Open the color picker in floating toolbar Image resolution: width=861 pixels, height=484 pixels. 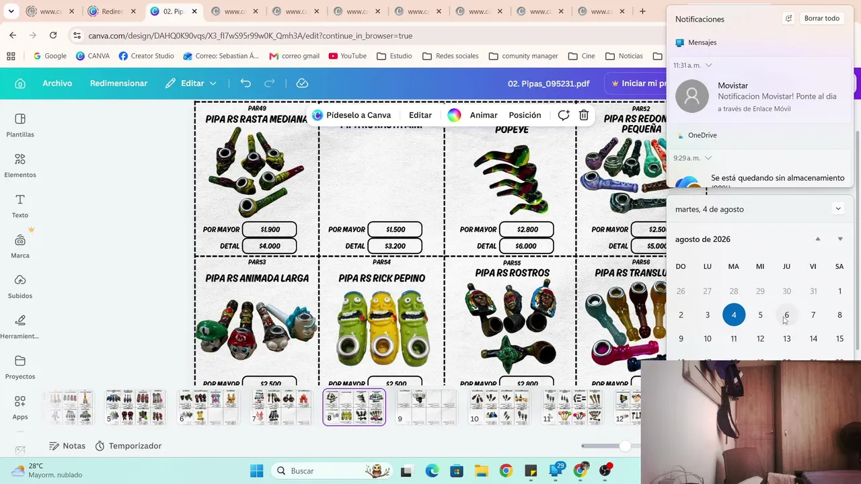(x=454, y=115)
